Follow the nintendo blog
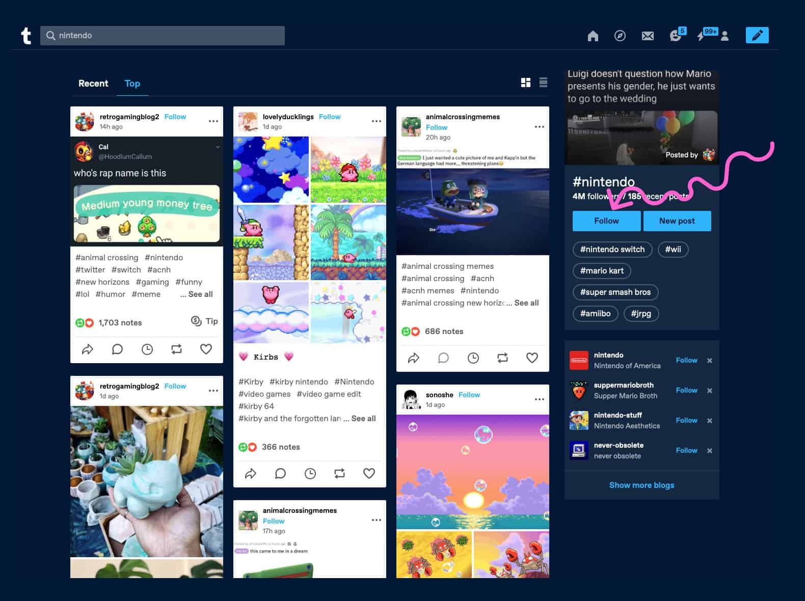 [x=686, y=361]
